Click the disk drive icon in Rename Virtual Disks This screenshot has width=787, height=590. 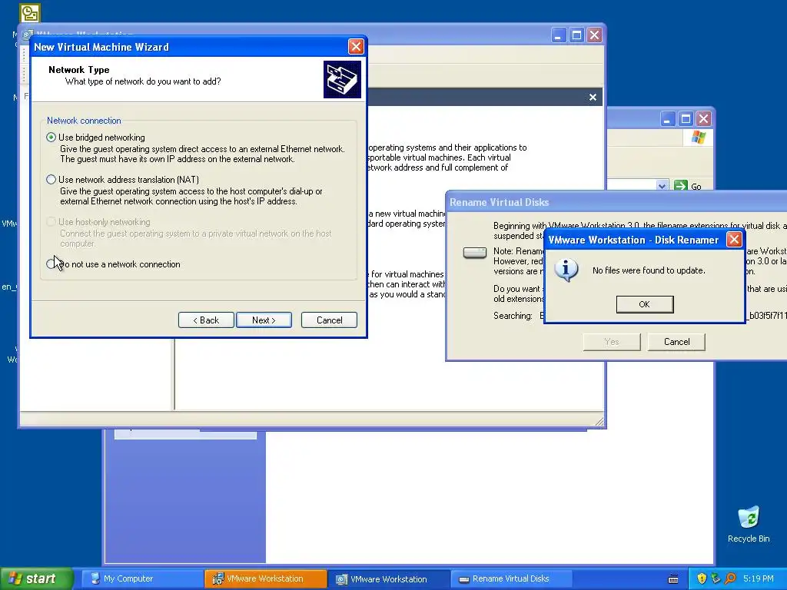[474, 252]
